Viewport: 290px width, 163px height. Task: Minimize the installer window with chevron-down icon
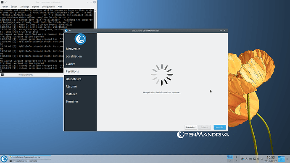[x=221, y=31]
